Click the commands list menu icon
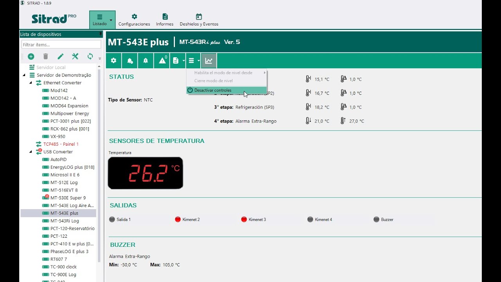Screen dimensions: 501x282 191,61
